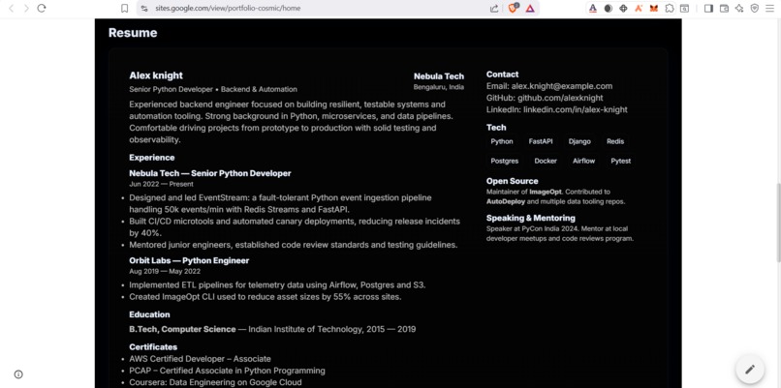The height and width of the screenshot is (388, 781).
Task: Click the Education section heading
Action: pyautogui.click(x=149, y=314)
